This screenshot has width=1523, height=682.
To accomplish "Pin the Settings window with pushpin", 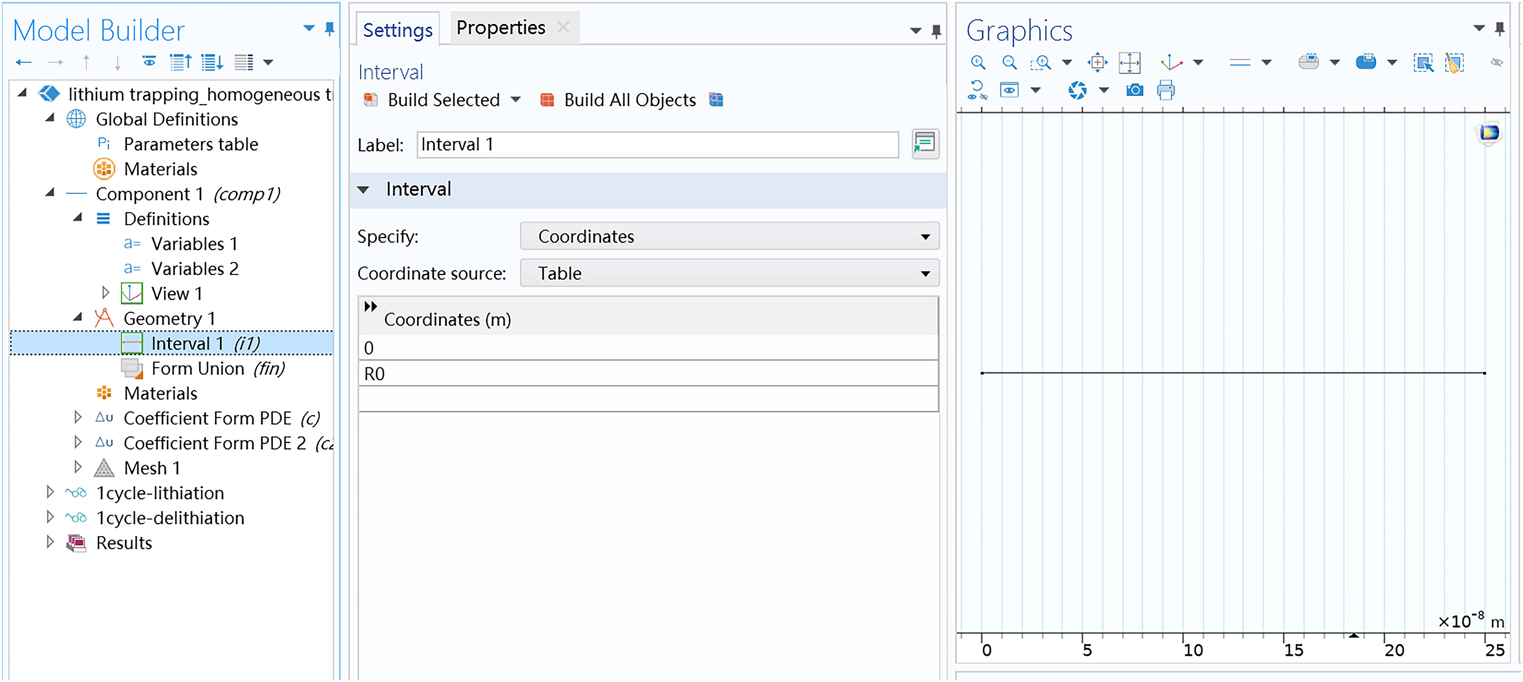I will click(936, 31).
